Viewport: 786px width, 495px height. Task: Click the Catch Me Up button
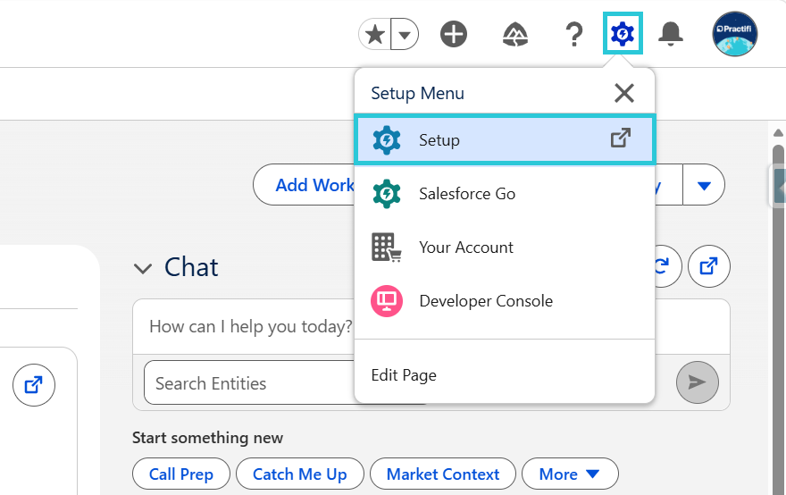pos(300,474)
